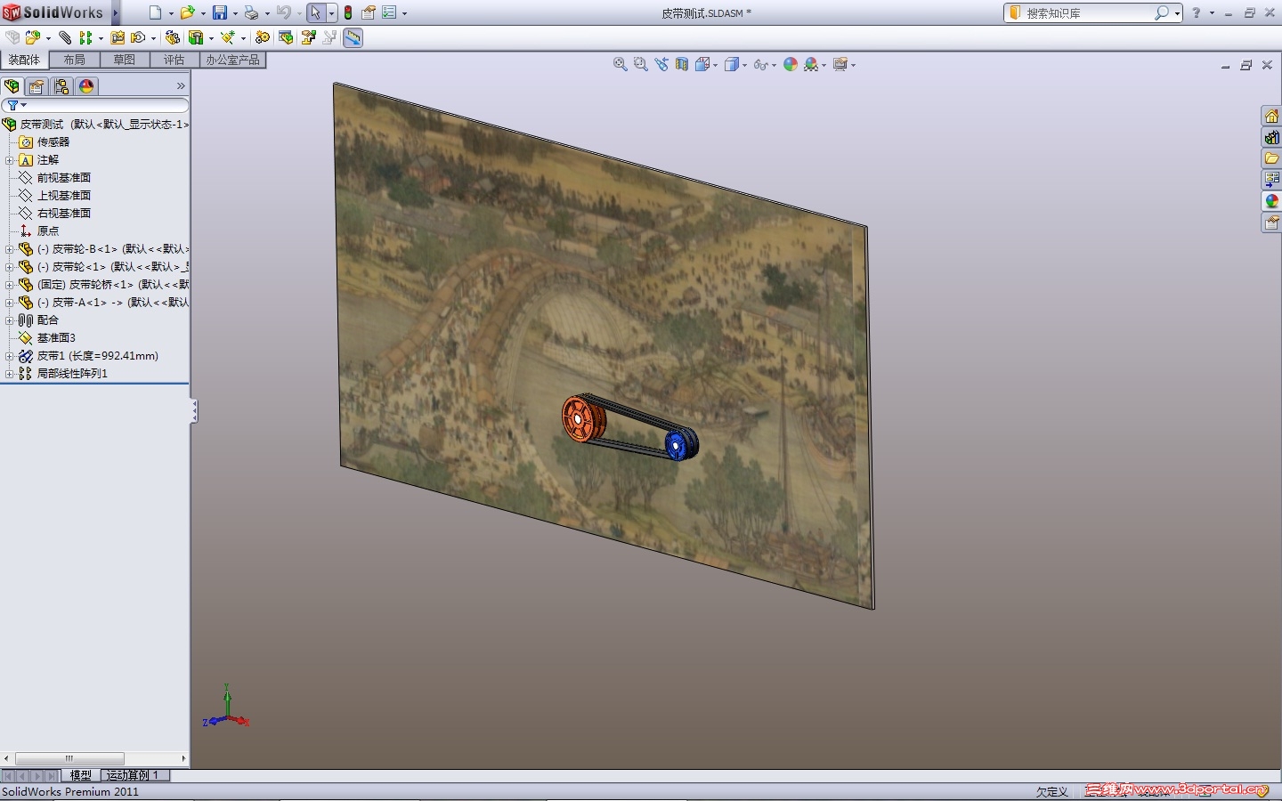1282x801 pixels.
Task: Click the Rebuild traffic light icon
Action: tap(348, 12)
